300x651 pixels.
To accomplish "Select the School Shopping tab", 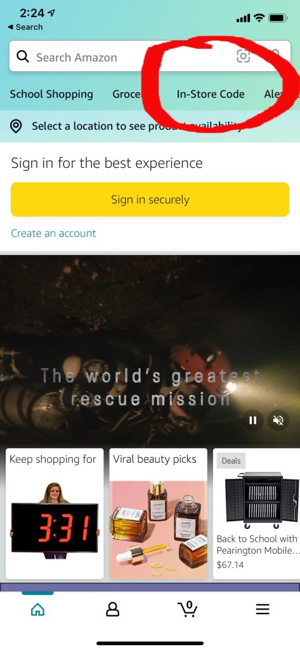I will [51, 94].
